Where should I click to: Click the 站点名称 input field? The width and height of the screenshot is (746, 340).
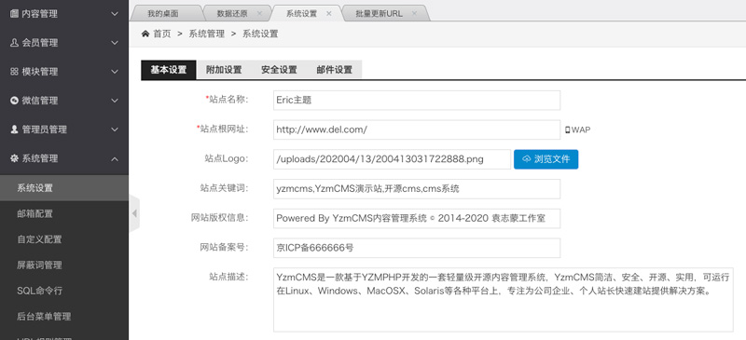point(417,101)
